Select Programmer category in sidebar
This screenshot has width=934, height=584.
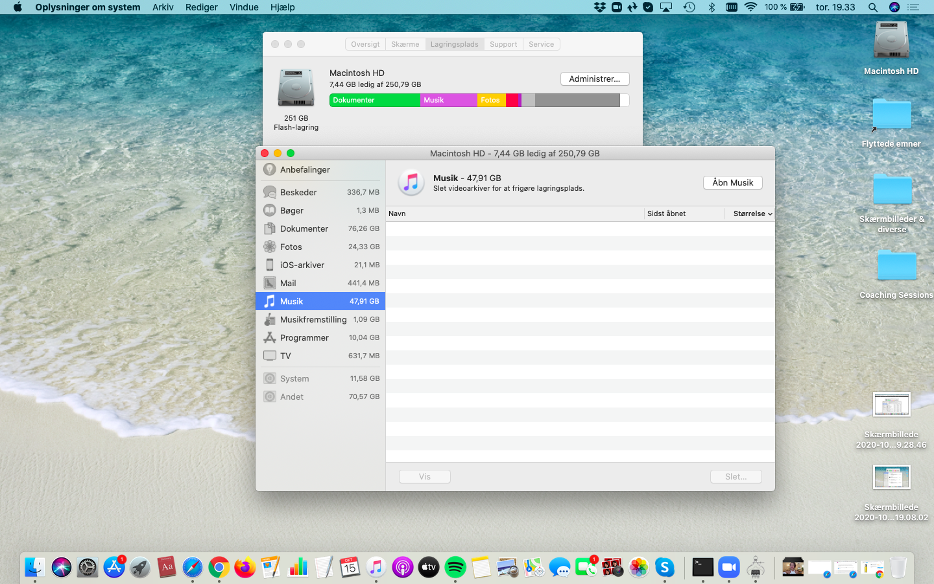[x=320, y=337]
